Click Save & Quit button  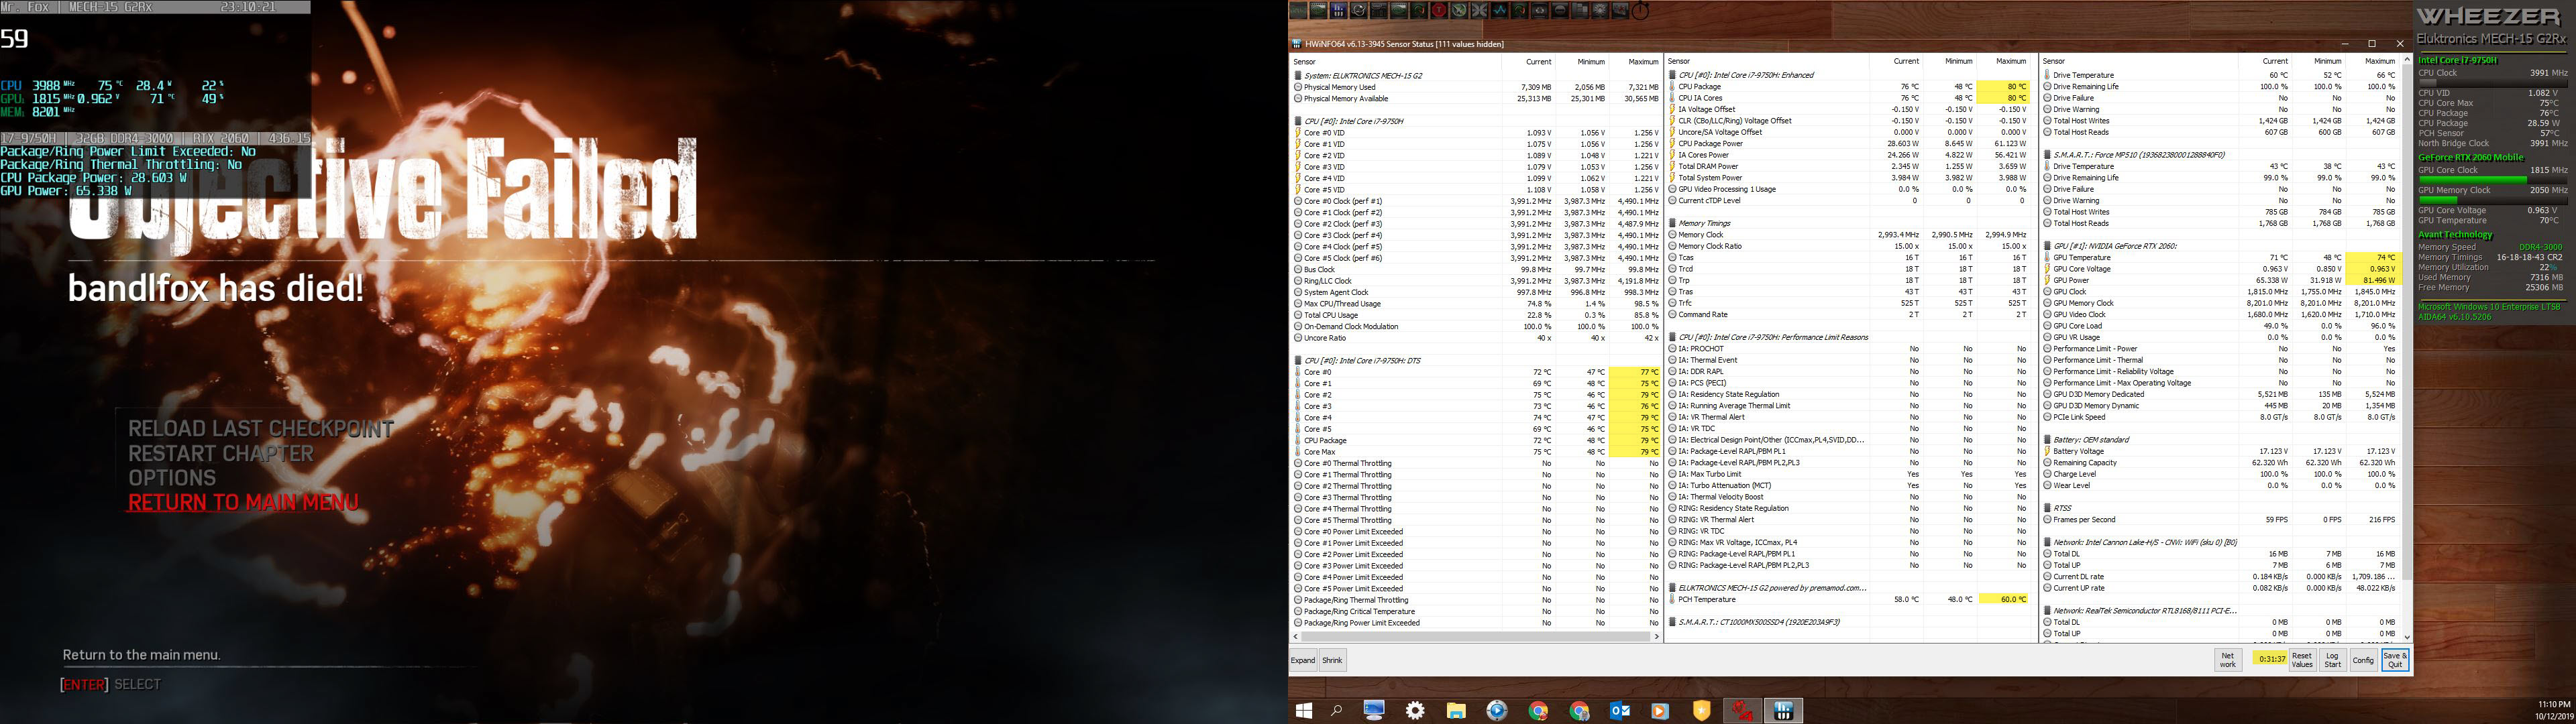[2395, 660]
